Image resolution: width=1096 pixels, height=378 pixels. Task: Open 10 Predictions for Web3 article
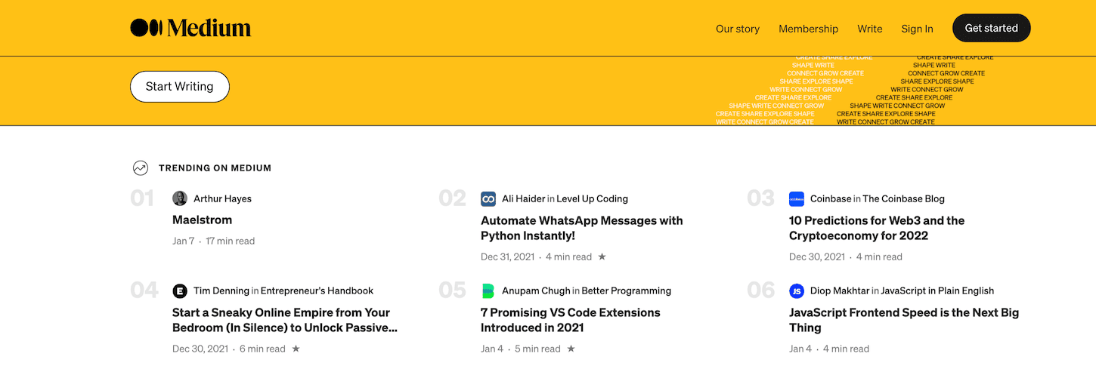pos(877,228)
